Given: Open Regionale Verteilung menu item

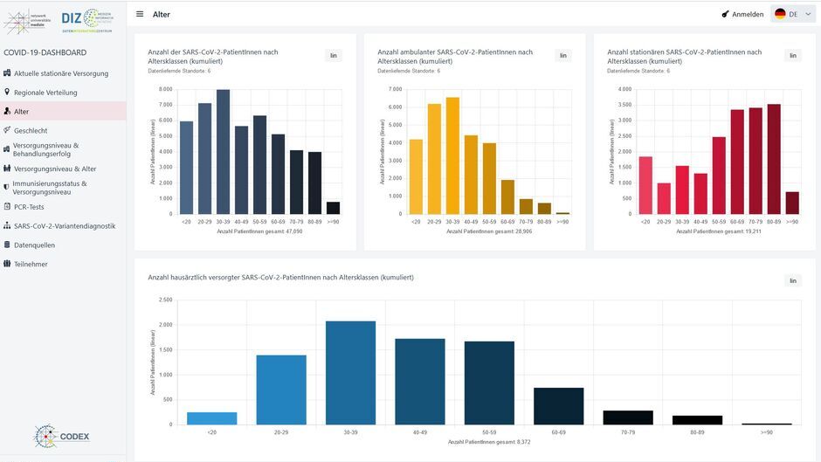Looking at the screenshot, I should 63,93.
